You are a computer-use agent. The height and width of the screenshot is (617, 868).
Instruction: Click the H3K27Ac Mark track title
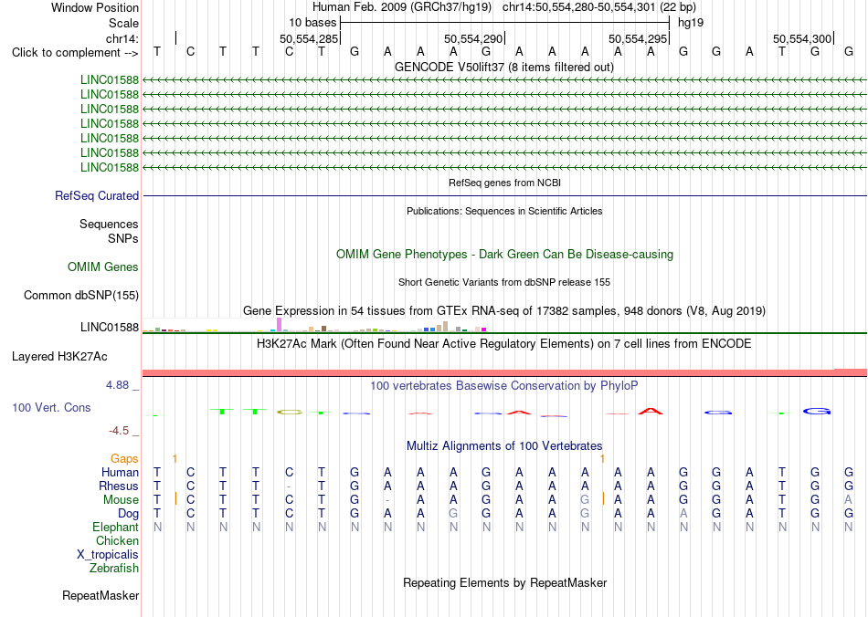pyautogui.click(x=504, y=344)
